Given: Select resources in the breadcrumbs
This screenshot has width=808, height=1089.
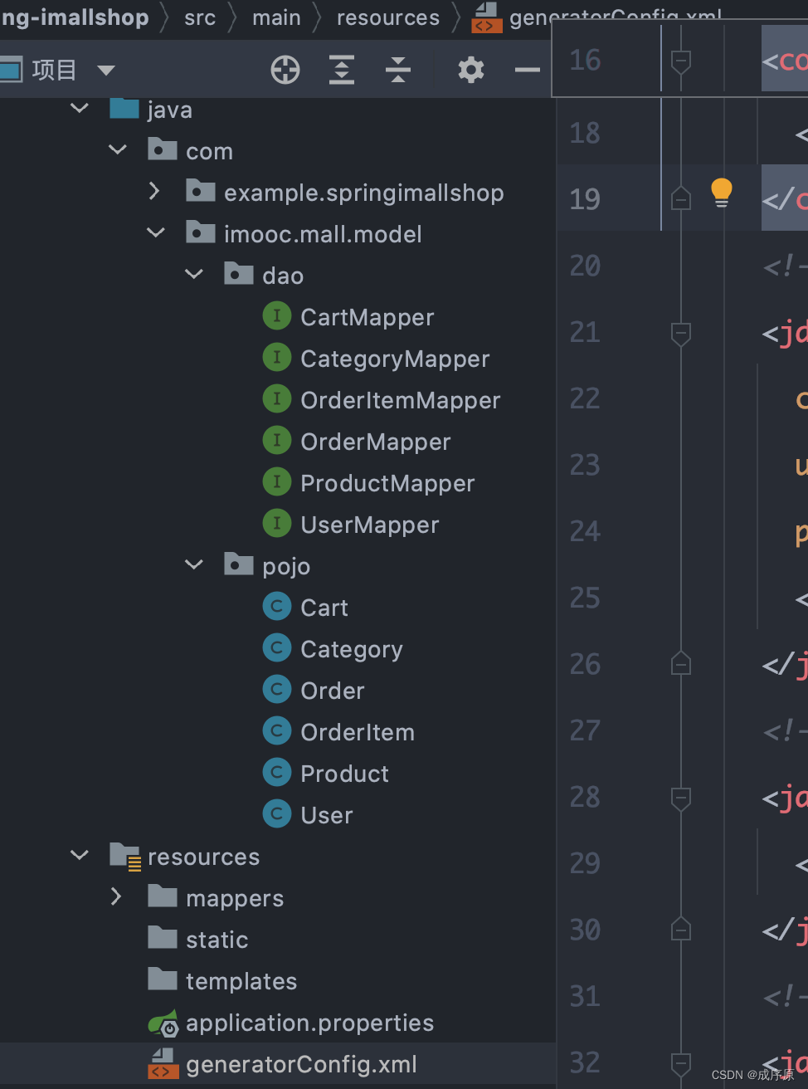Looking at the screenshot, I should pos(387,17).
